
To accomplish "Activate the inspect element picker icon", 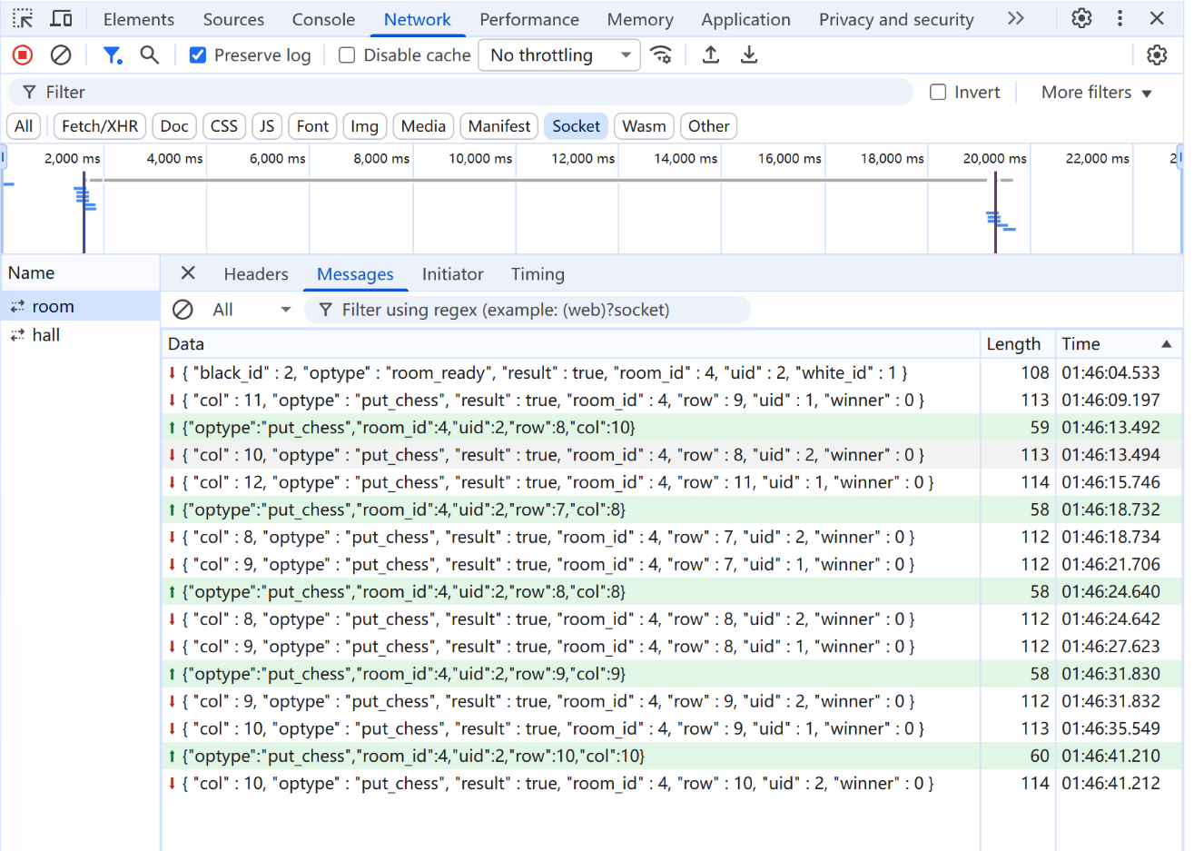I will [x=23, y=18].
